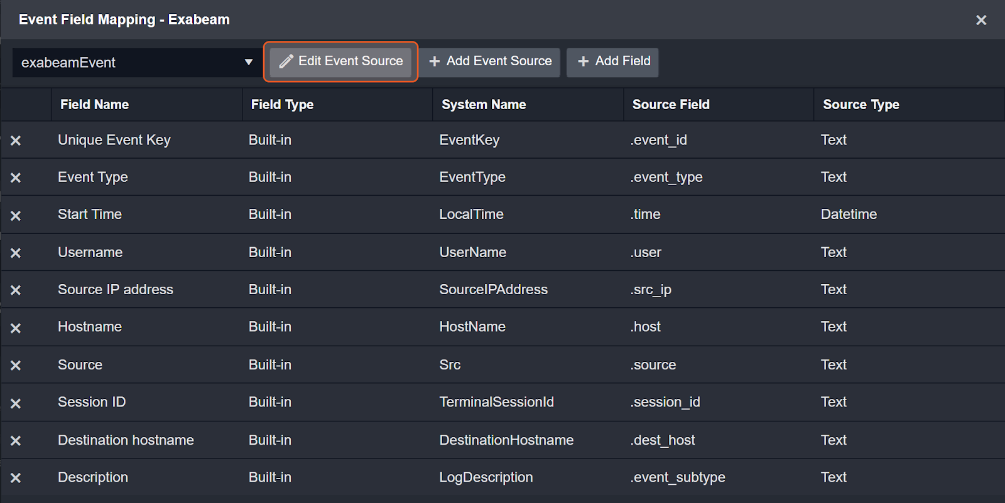
Task: Click the DestinationHostname system name
Action: pyautogui.click(x=506, y=440)
